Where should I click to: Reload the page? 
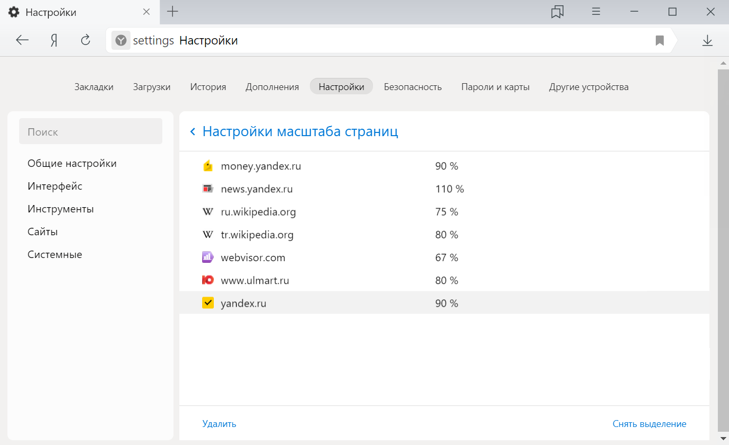click(85, 40)
